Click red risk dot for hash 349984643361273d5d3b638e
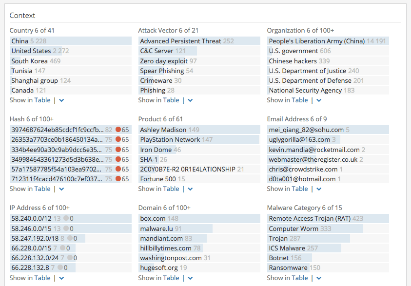 [x=118, y=159]
